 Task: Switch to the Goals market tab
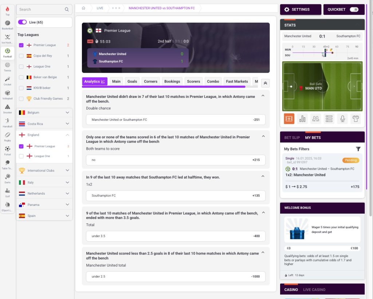(x=132, y=81)
